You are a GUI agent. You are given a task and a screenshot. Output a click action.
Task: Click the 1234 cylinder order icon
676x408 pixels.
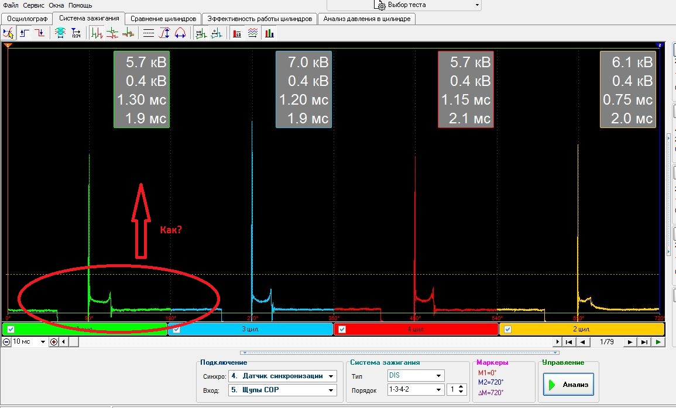tap(76, 33)
